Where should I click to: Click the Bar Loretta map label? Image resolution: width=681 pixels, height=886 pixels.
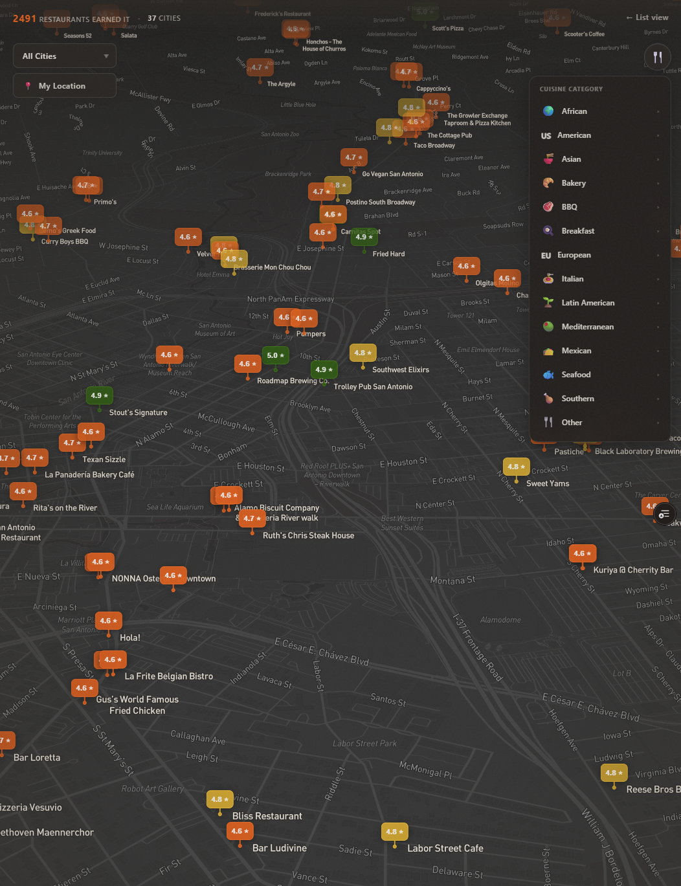click(37, 758)
